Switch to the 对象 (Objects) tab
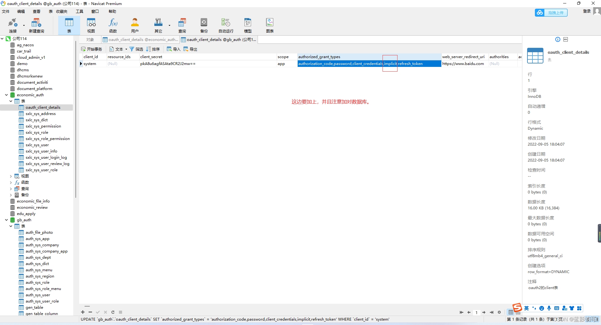 (90, 40)
